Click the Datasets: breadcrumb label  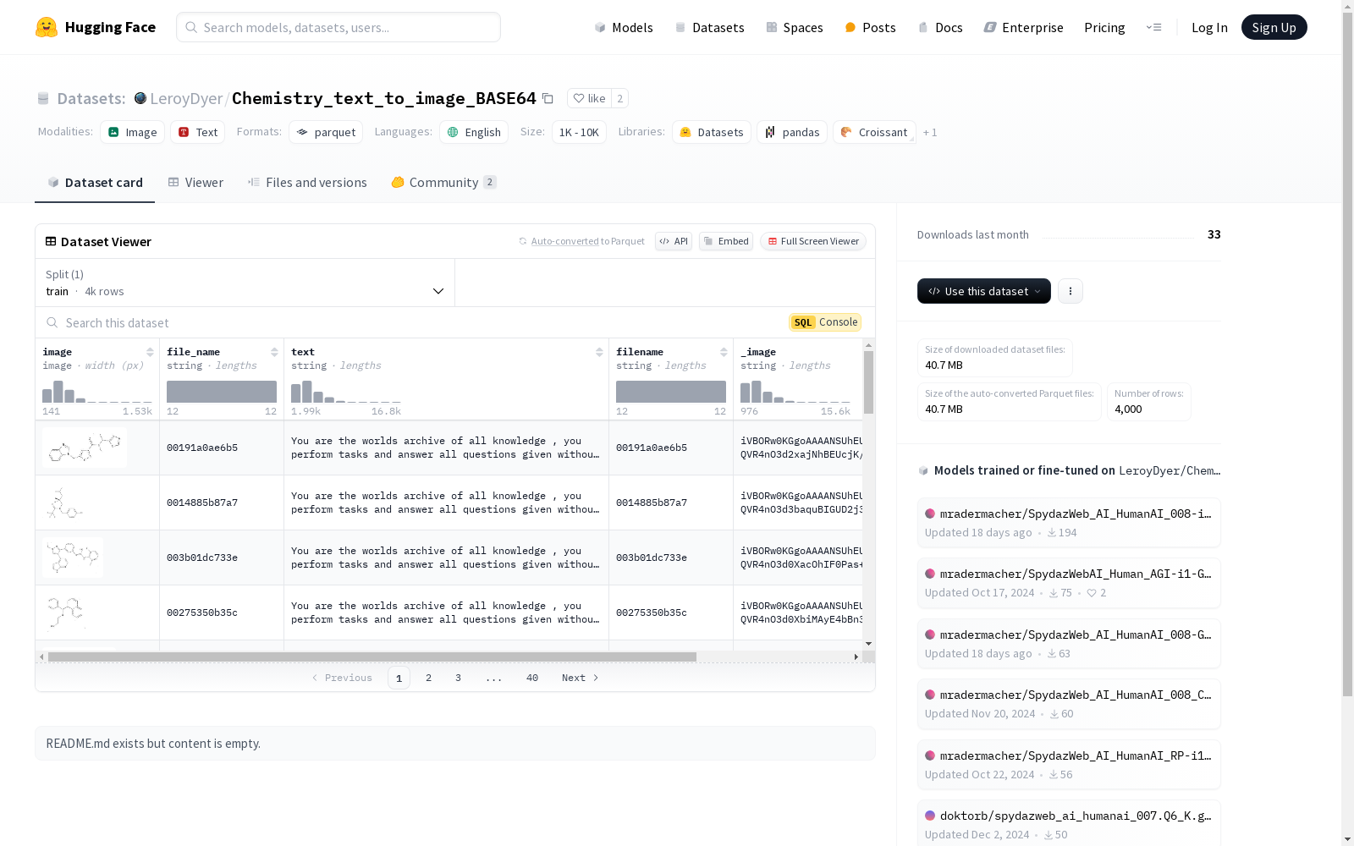coord(91,98)
